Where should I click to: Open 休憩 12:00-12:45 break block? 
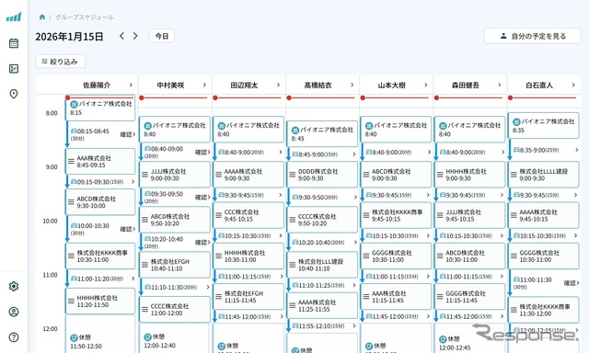469,338
